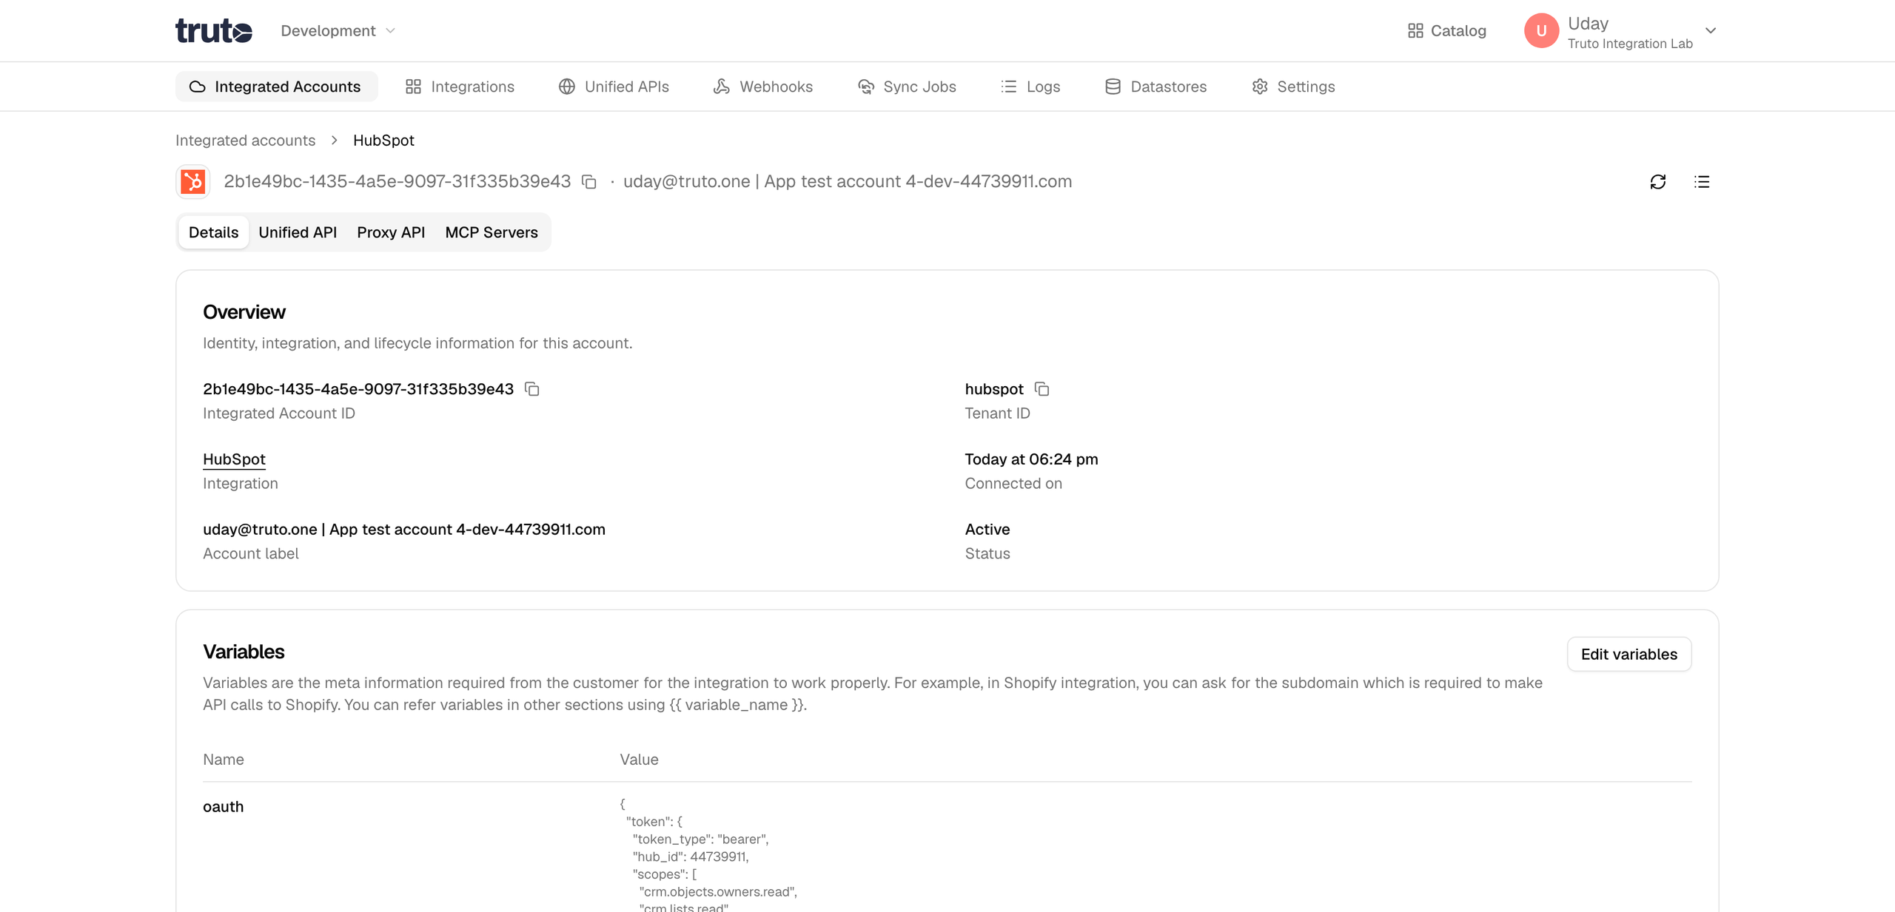Switch to the Proxy API sub-tab
Screen dimensions: 1895x912
click(x=391, y=232)
